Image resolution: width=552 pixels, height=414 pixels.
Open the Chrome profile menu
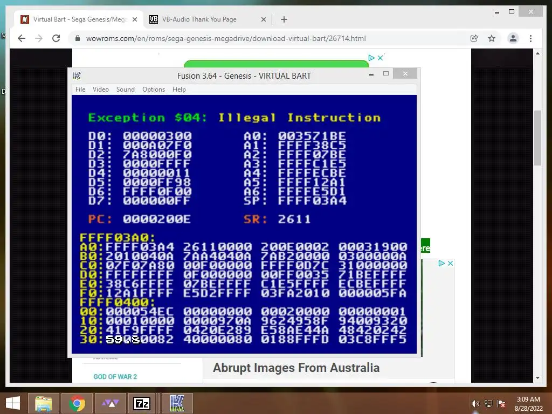(513, 38)
